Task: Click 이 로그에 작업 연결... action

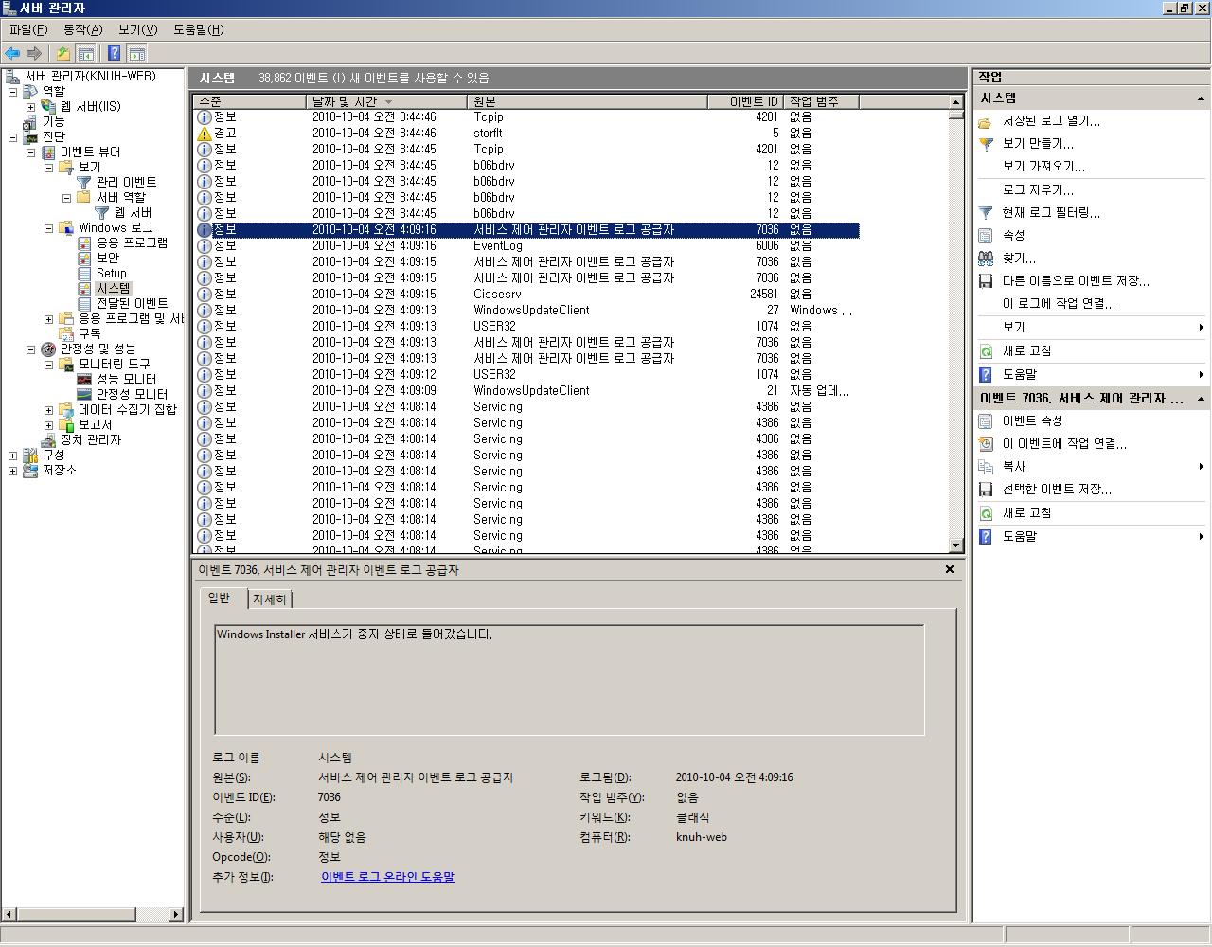Action: coord(1059,304)
